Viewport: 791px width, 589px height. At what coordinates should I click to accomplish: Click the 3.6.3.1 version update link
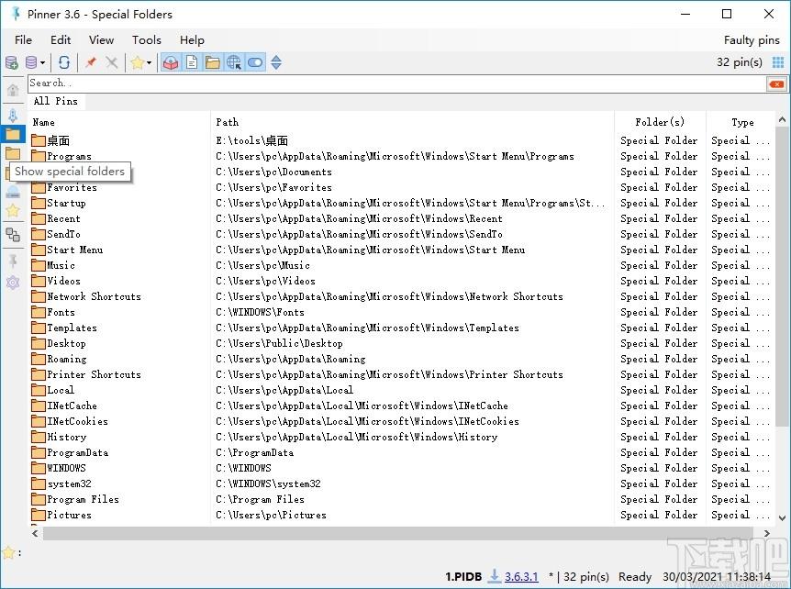click(x=522, y=576)
